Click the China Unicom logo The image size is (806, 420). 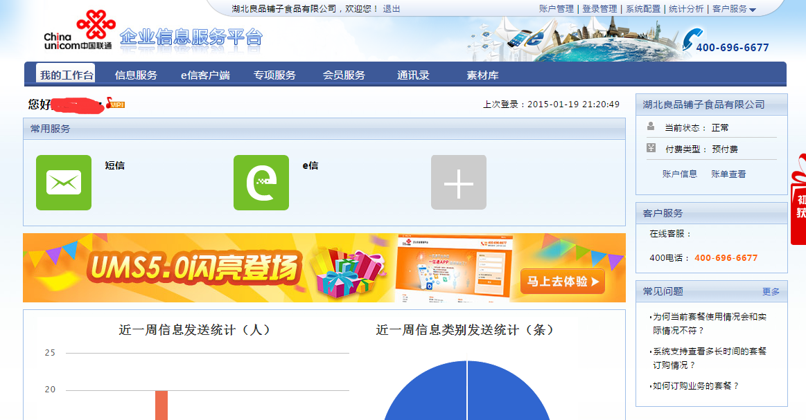point(79,30)
